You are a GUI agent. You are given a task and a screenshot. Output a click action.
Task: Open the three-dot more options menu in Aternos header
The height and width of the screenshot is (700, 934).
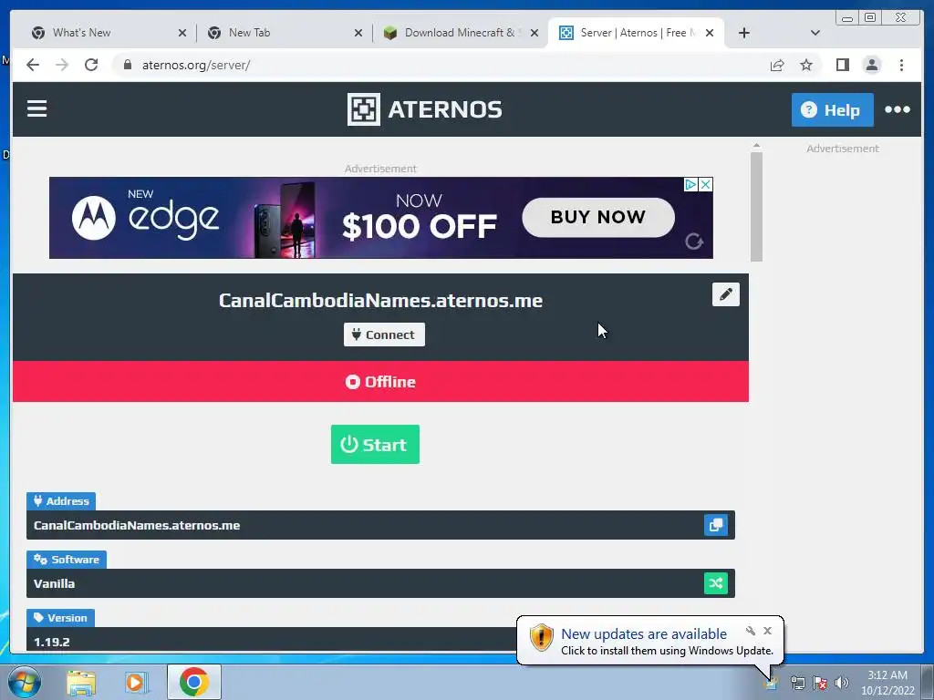[x=898, y=109]
